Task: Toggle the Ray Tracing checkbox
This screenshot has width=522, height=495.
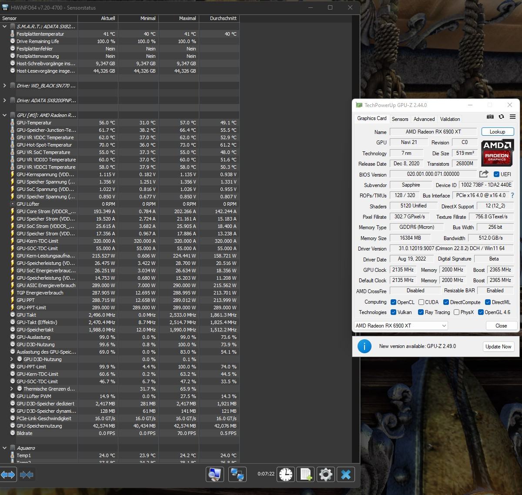Action: (421, 312)
